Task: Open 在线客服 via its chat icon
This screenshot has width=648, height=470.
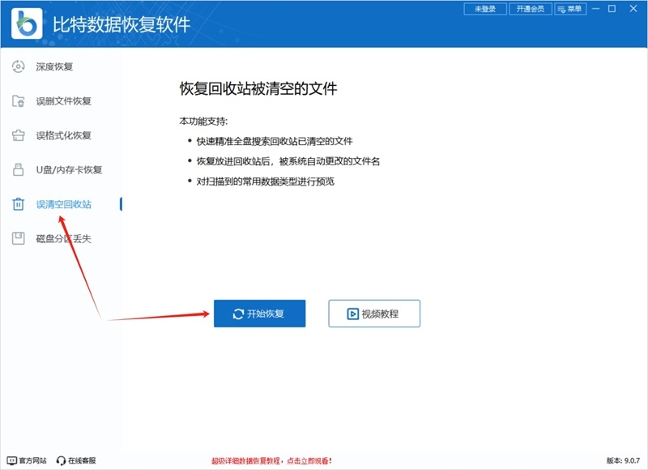Action: (61, 459)
